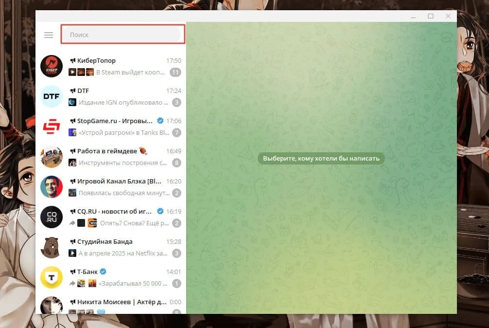Click preview "Появилась свободная минут..."
The height and width of the screenshot is (328, 489).
click(x=124, y=193)
